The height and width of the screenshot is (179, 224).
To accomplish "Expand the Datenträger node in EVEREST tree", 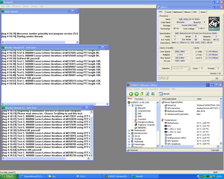I will [129, 144].
